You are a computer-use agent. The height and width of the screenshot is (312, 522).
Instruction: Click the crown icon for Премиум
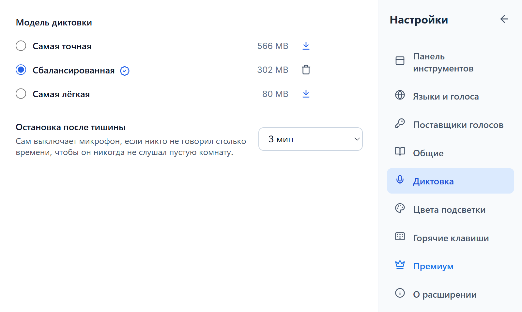(400, 265)
